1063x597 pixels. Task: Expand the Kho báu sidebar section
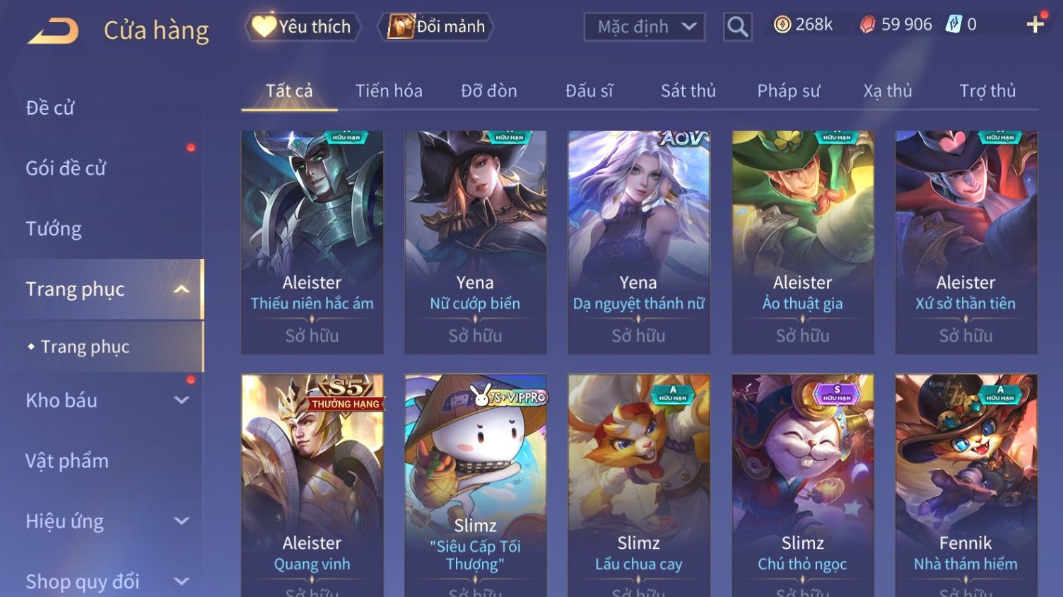[x=182, y=400]
